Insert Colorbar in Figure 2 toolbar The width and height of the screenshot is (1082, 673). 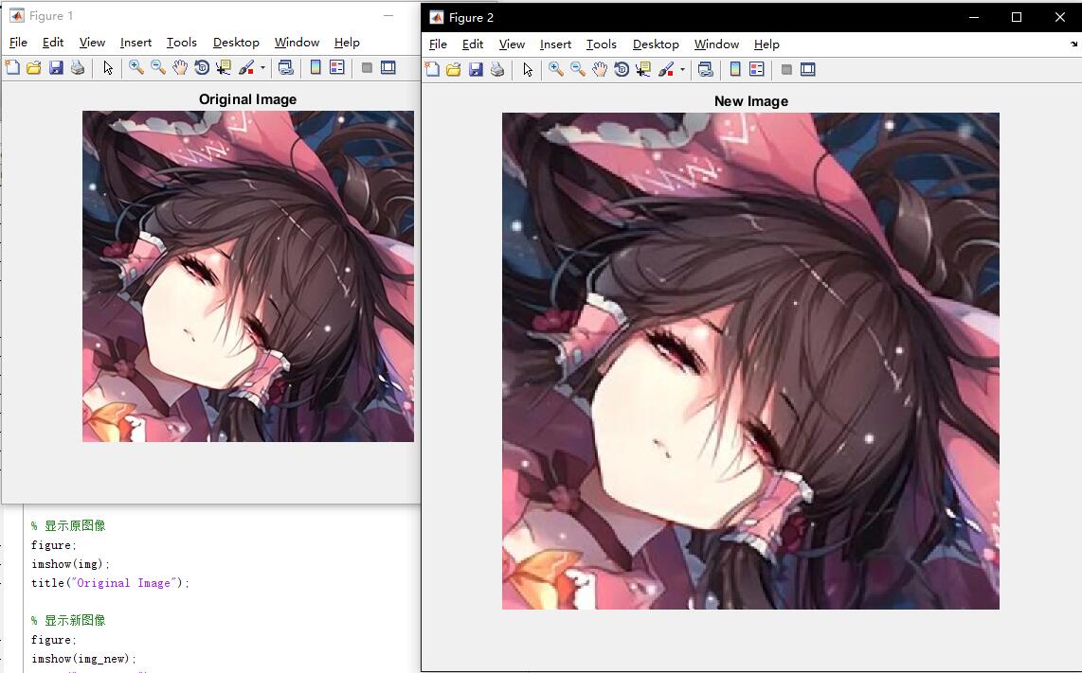pos(735,69)
